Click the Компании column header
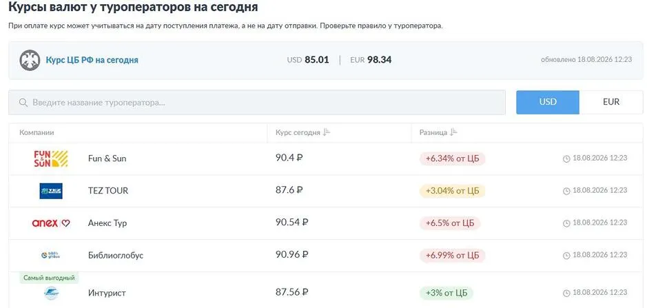This screenshot has height=308, width=647. click(x=37, y=133)
